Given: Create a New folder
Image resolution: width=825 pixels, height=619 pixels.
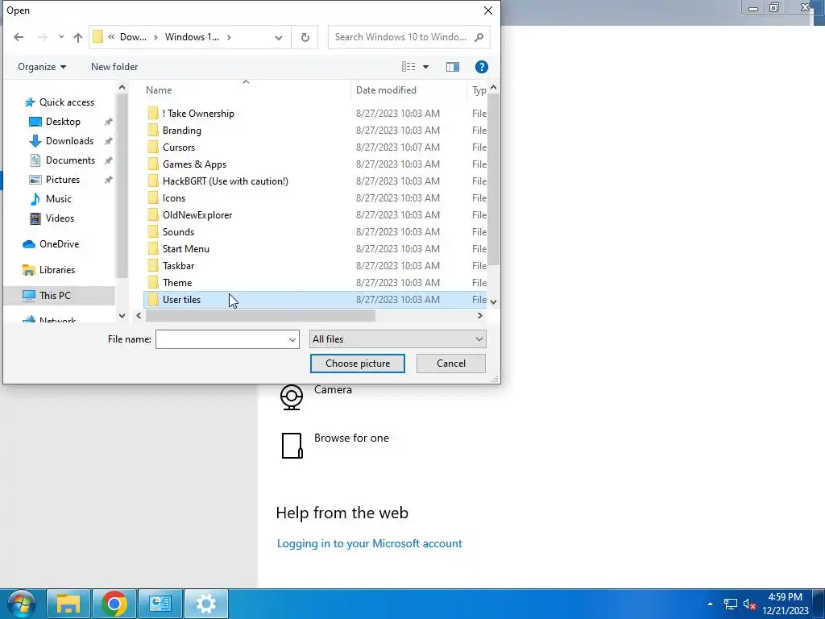Looking at the screenshot, I should pyautogui.click(x=114, y=67).
